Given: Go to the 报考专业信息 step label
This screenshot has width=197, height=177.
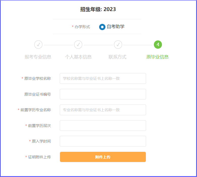Looking at the screenshot, I should pos(38,57).
